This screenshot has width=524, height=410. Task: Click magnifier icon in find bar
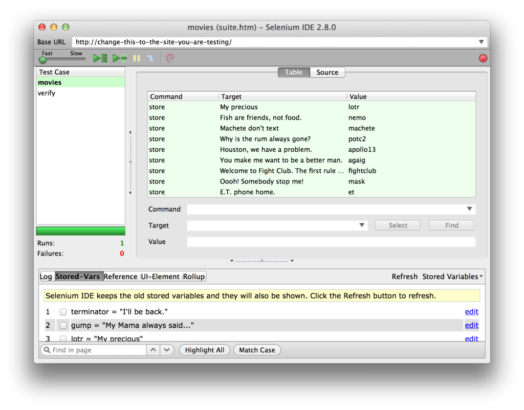point(47,350)
